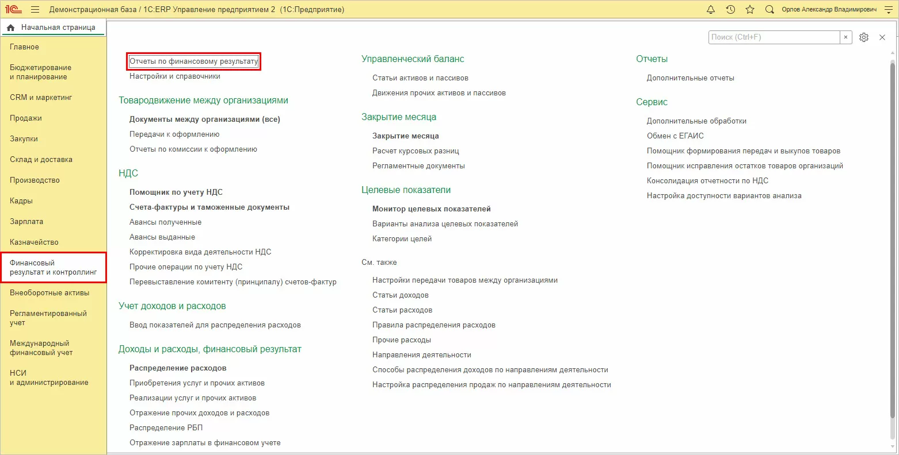Open the notifications bell
899x455 pixels.
point(711,9)
